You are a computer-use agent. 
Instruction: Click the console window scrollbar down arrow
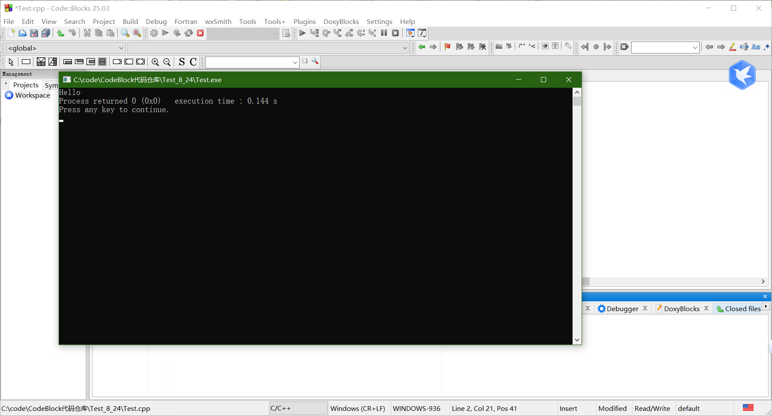577,340
